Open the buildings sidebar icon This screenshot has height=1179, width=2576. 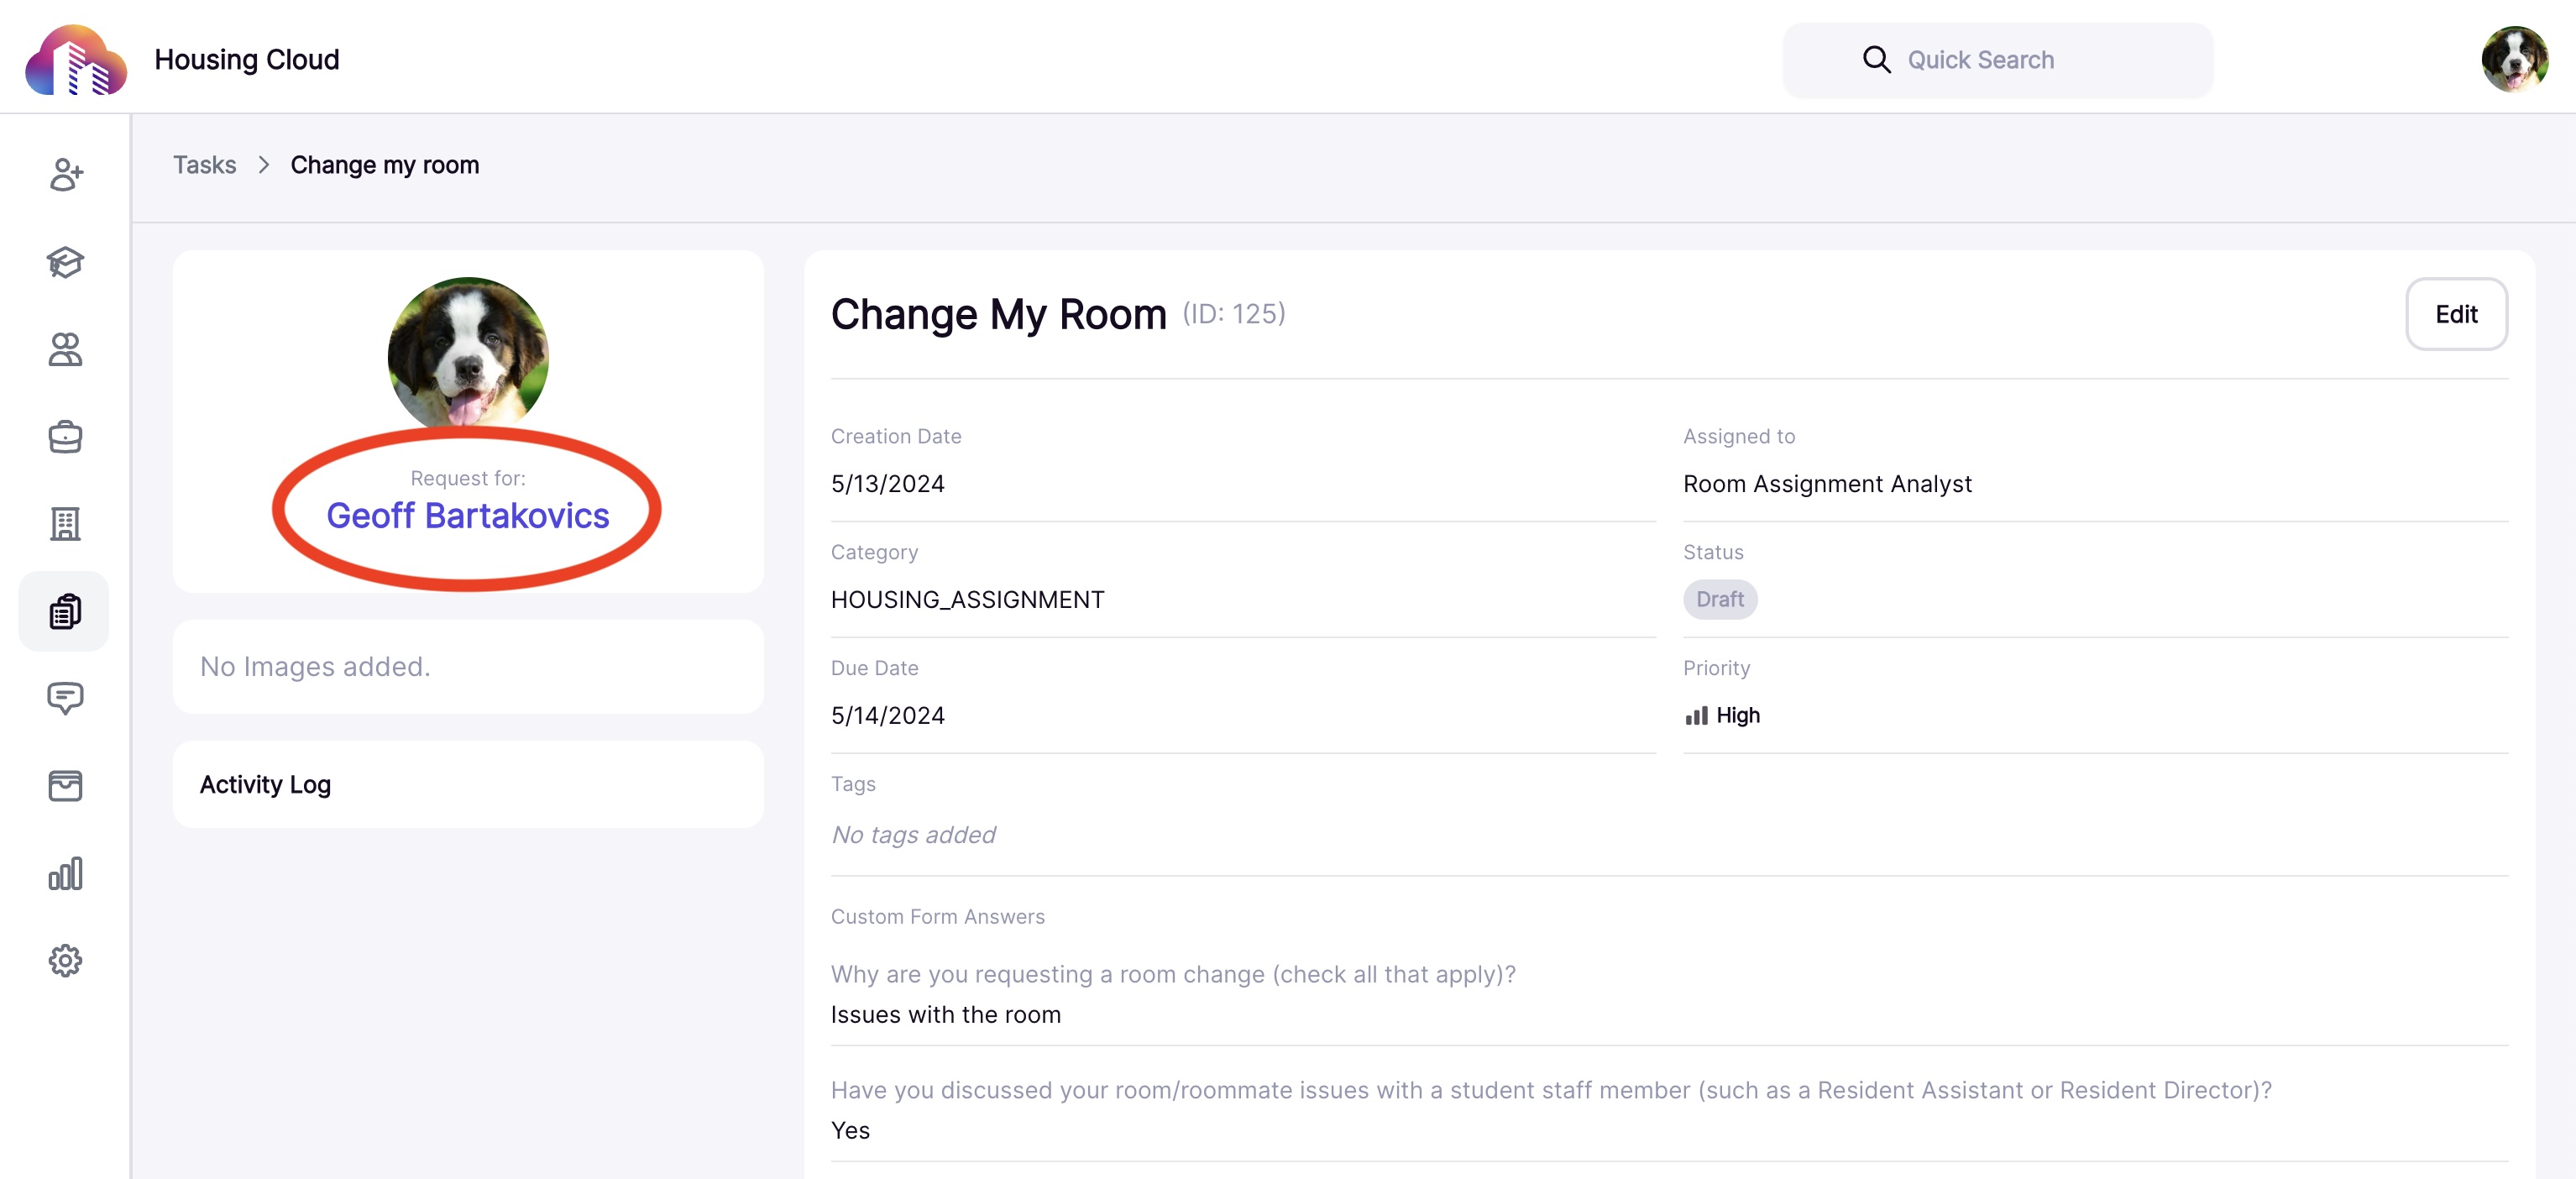65,524
